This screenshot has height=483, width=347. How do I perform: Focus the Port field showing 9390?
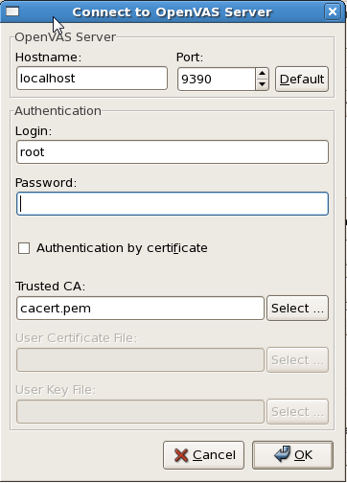pos(217,79)
